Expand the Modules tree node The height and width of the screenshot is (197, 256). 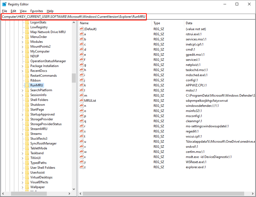(23, 42)
